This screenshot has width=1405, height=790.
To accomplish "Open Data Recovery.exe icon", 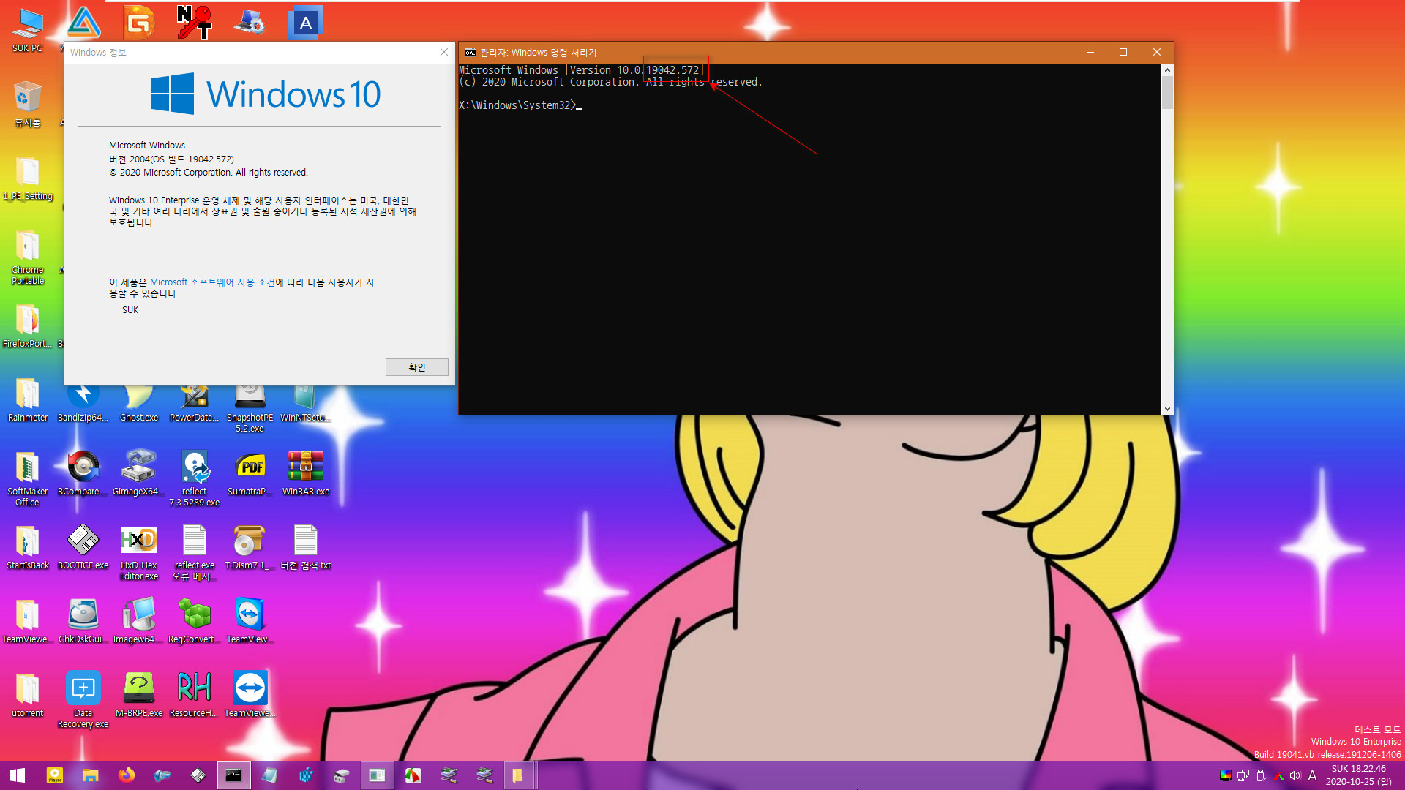I will 83,701.
